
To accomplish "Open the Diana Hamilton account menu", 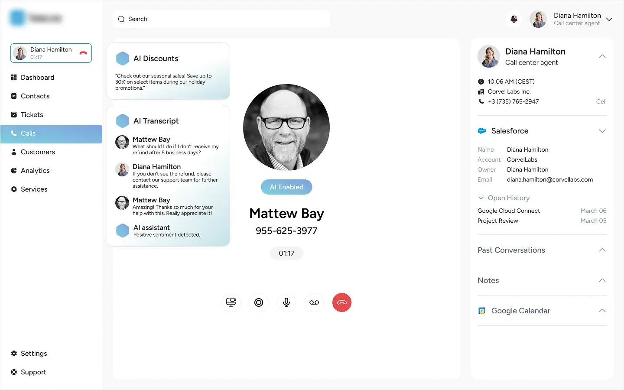I will click(x=609, y=19).
